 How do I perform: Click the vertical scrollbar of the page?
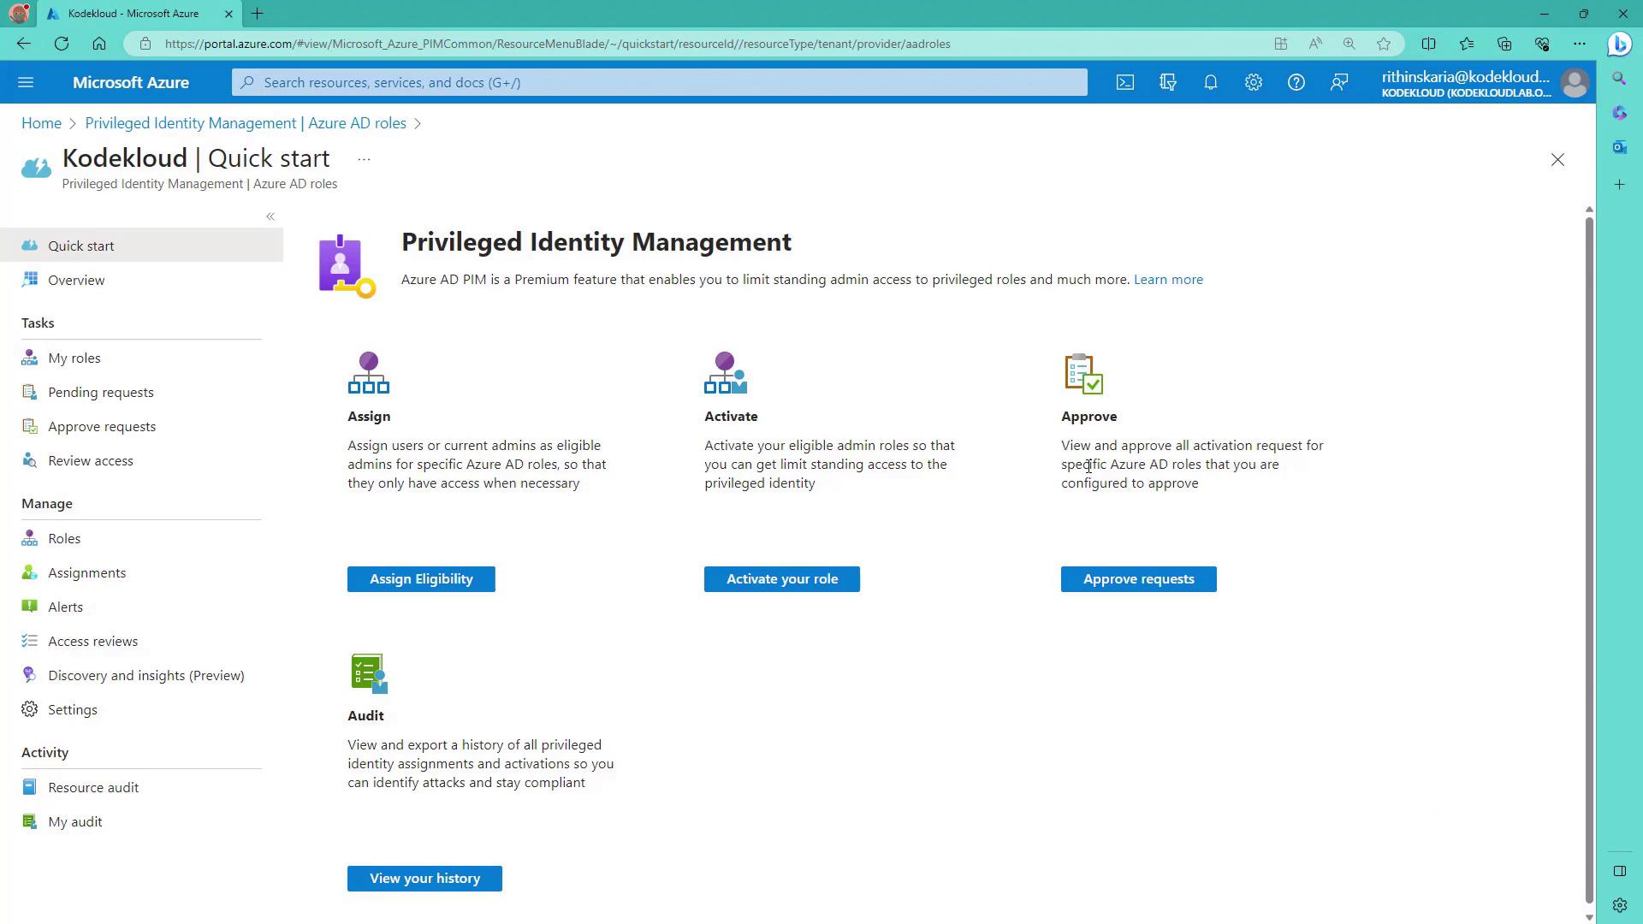click(1589, 556)
